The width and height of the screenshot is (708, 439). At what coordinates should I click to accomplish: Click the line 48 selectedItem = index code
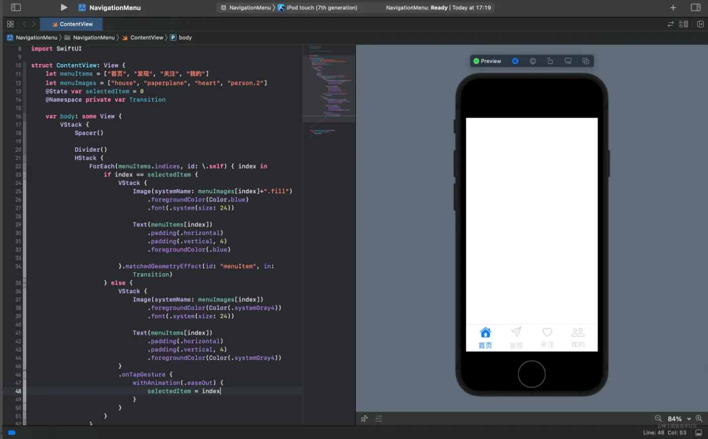point(184,391)
